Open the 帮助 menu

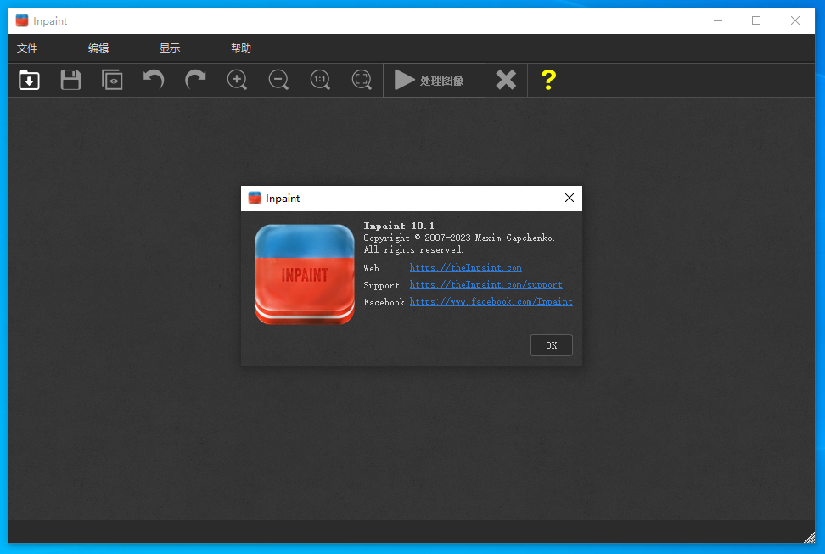241,48
